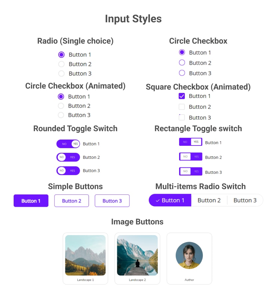
Task: Toggle the rectangle switch for Button 1
Action: click(191, 142)
